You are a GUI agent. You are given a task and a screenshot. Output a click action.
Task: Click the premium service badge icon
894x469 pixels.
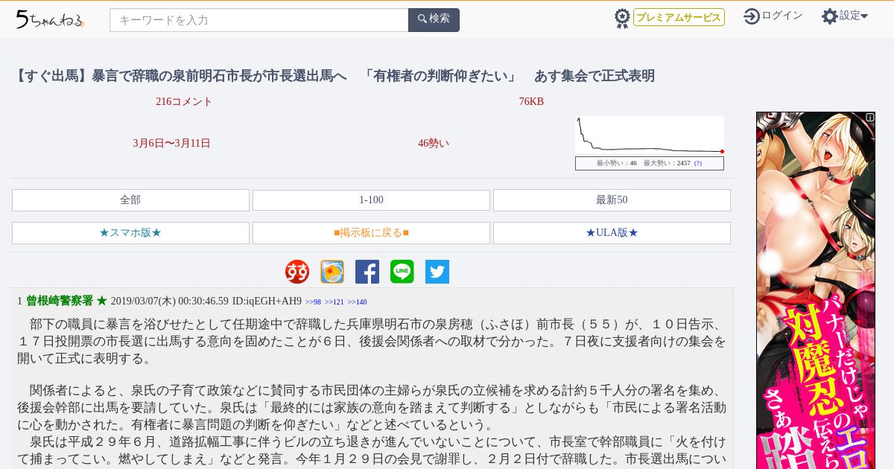tap(622, 19)
